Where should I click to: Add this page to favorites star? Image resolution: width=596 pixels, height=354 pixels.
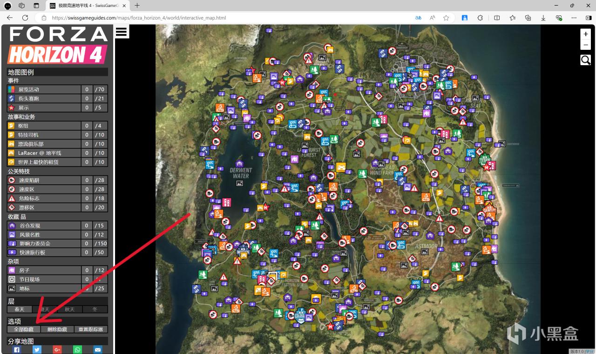point(446,18)
